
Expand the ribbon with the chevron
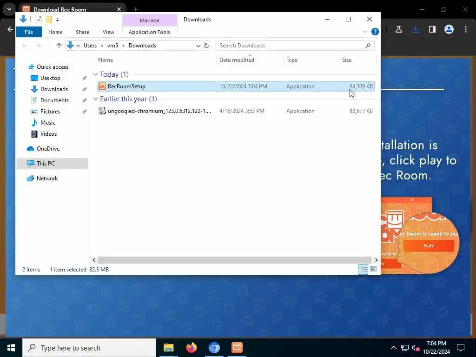pos(364,32)
